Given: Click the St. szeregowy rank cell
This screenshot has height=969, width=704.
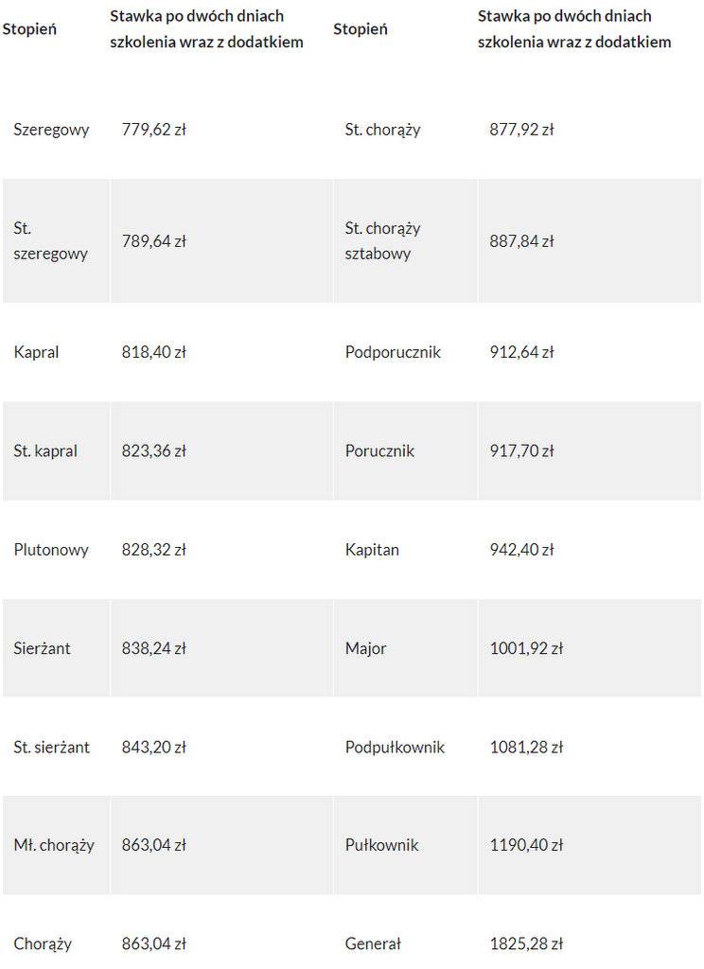Looking at the screenshot, I should pos(51,241).
